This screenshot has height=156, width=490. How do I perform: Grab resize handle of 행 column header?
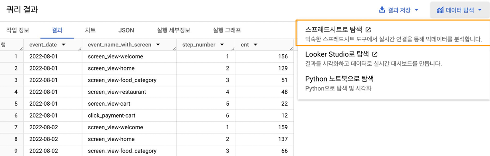click(21, 49)
